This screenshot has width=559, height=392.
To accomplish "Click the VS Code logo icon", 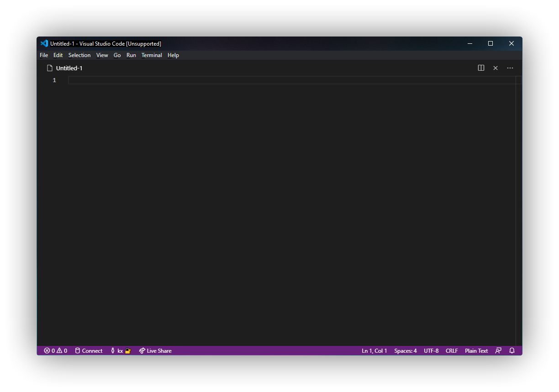I will coord(44,43).
